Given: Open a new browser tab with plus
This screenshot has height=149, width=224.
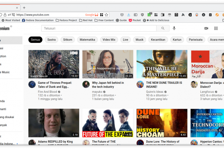Looking at the screenshot, I should 24,8.
